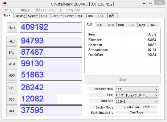Start the OGL benchmark test
This screenshot has width=167, height=122.
tap(12, 111)
